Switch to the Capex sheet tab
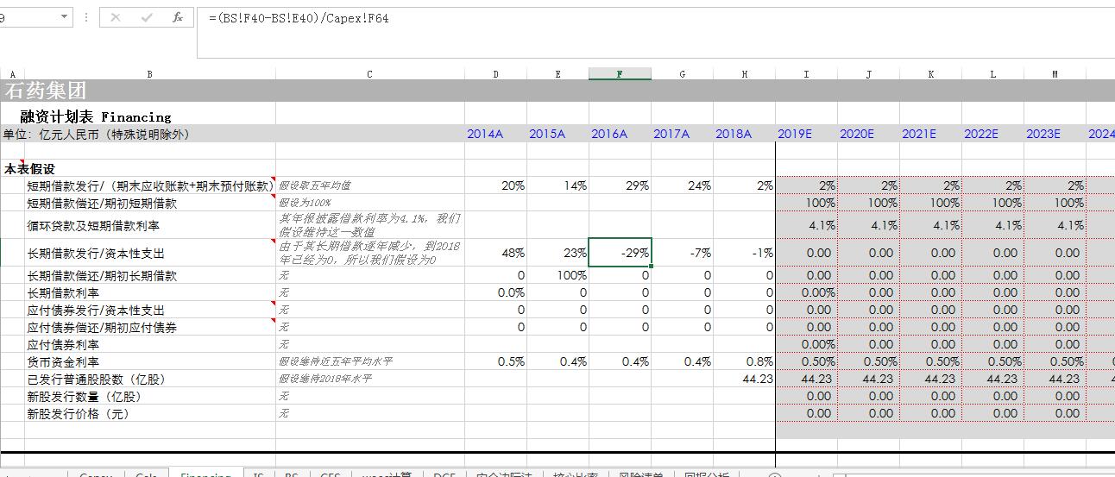The image size is (1115, 477). (x=96, y=474)
